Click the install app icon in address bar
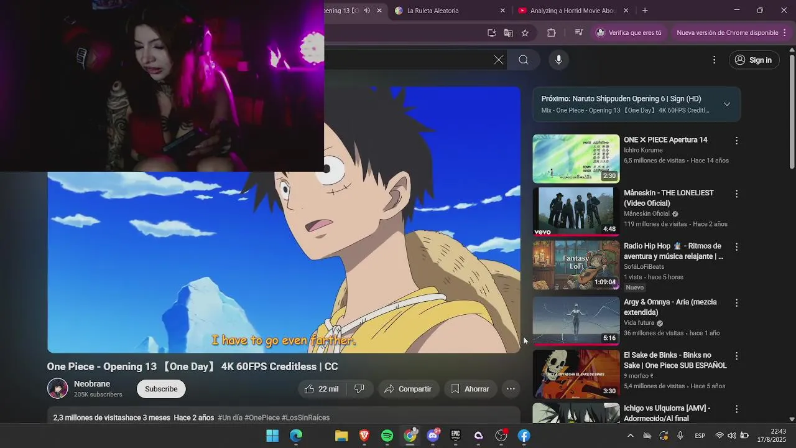Viewport: 796px width, 448px height. (492, 32)
